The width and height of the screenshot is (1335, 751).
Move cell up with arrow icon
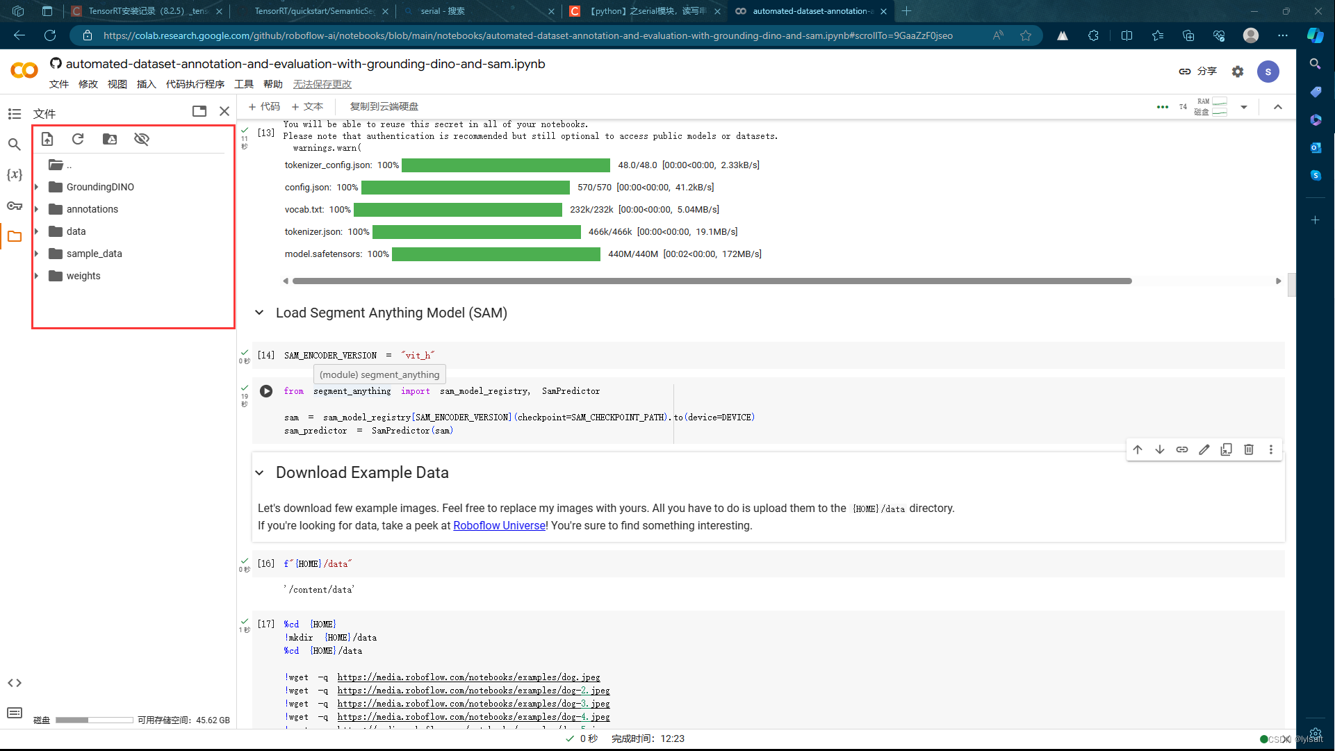point(1138,449)
